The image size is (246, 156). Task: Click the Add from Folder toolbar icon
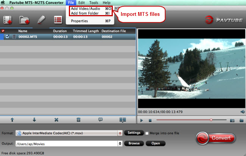coord(24,20)
